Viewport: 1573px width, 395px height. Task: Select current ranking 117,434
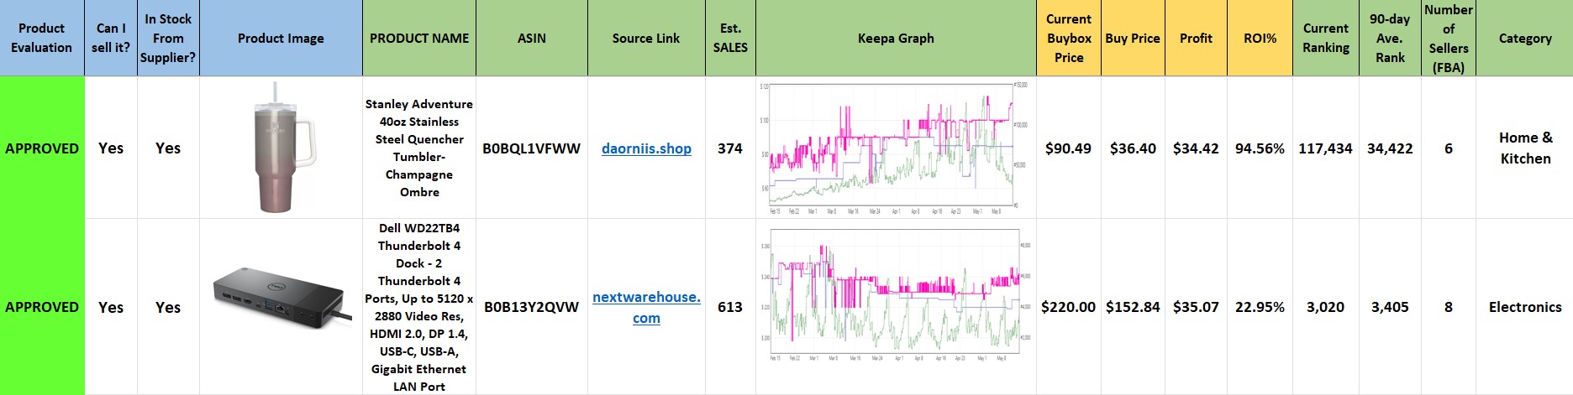(1326, 148)
